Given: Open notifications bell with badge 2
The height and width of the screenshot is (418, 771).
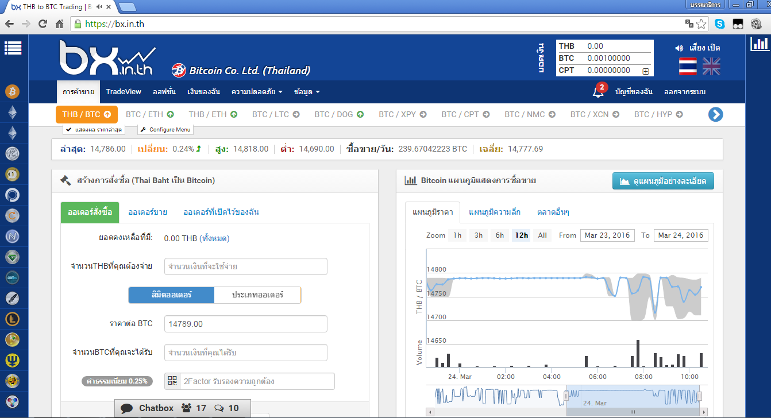Looking at the screenshot, I should click(598, 91).
